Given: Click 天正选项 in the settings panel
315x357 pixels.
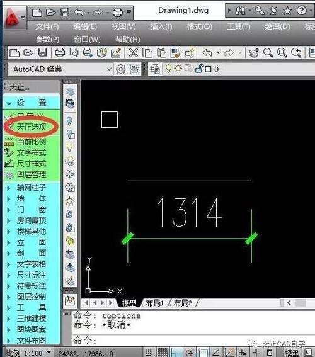Looking at the screenshot, I should pyautogui.click(x=31, y=127).
